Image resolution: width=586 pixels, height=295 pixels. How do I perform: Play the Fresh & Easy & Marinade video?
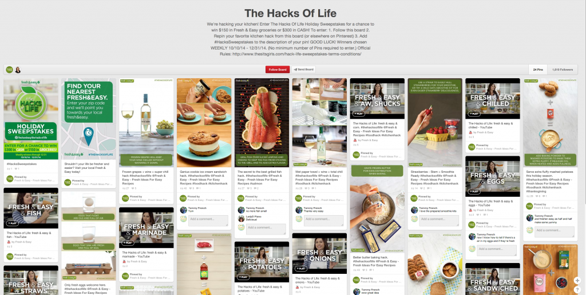128,243
